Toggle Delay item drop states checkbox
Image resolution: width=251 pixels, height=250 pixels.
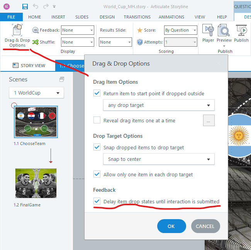(97, 201)
